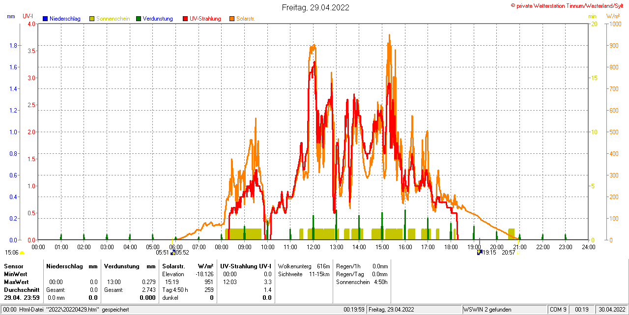The image size is (629, 315).
Task: Select the Niederschlag legend label
Action: pos(65,19)
